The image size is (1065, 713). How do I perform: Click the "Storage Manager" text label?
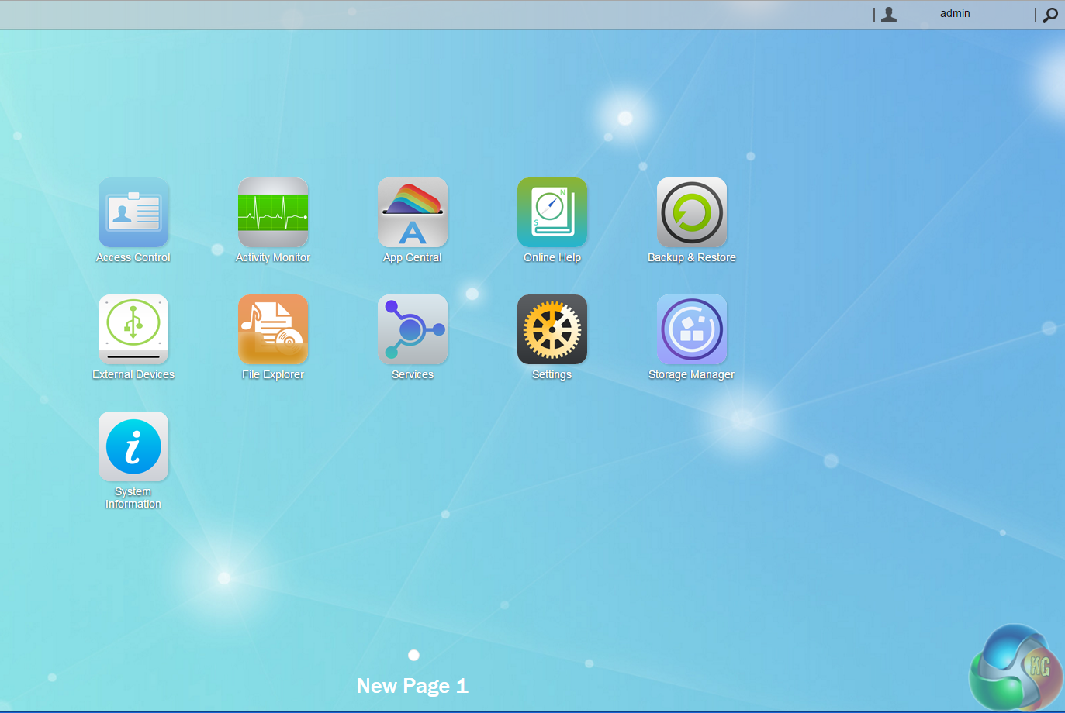point(691,374)
